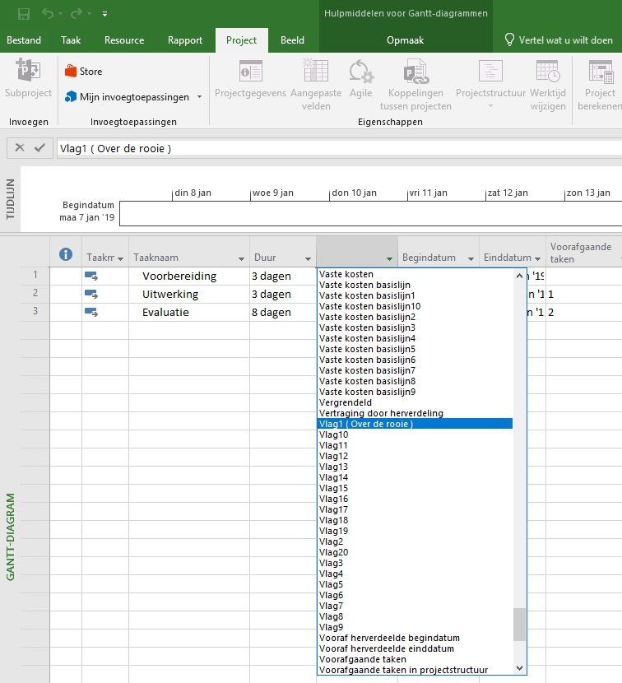Open Duur column filter dropdown

pyautogui.click(x=308, y=258)
